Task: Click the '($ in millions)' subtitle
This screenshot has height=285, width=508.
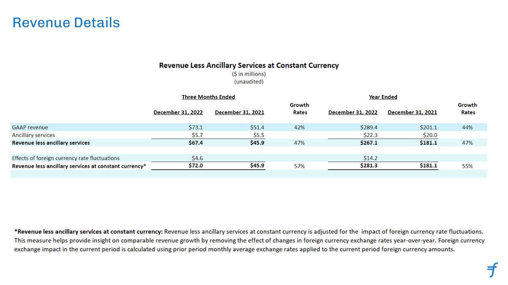Action: point(248,74)
